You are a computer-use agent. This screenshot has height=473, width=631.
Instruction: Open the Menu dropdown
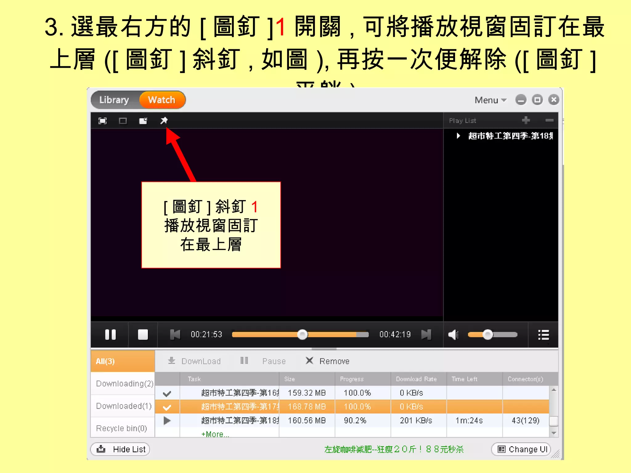(x=491, y=100)
